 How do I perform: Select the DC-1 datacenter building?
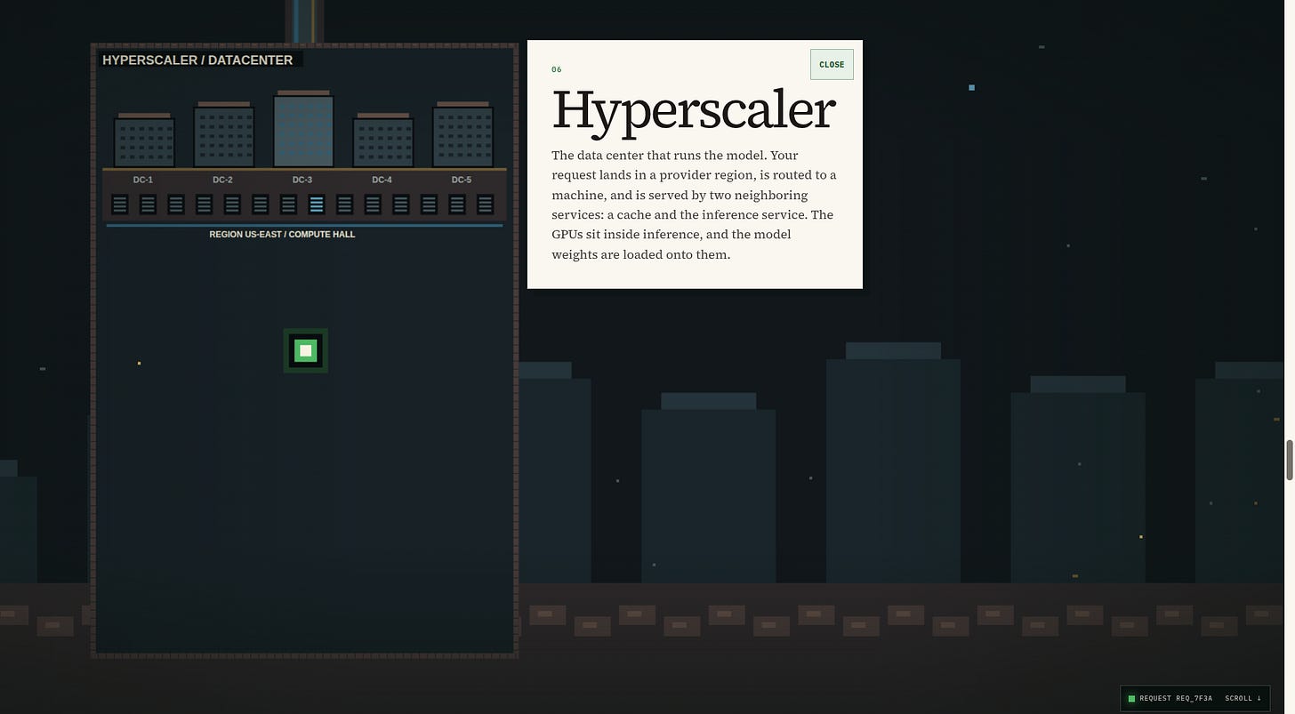pyautogui.click(x=144, y=140)
